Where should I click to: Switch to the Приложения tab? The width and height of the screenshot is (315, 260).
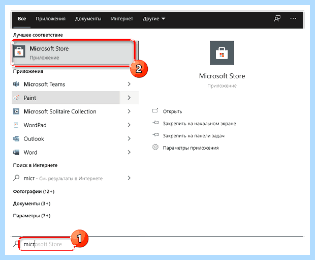tap(51, 19)
